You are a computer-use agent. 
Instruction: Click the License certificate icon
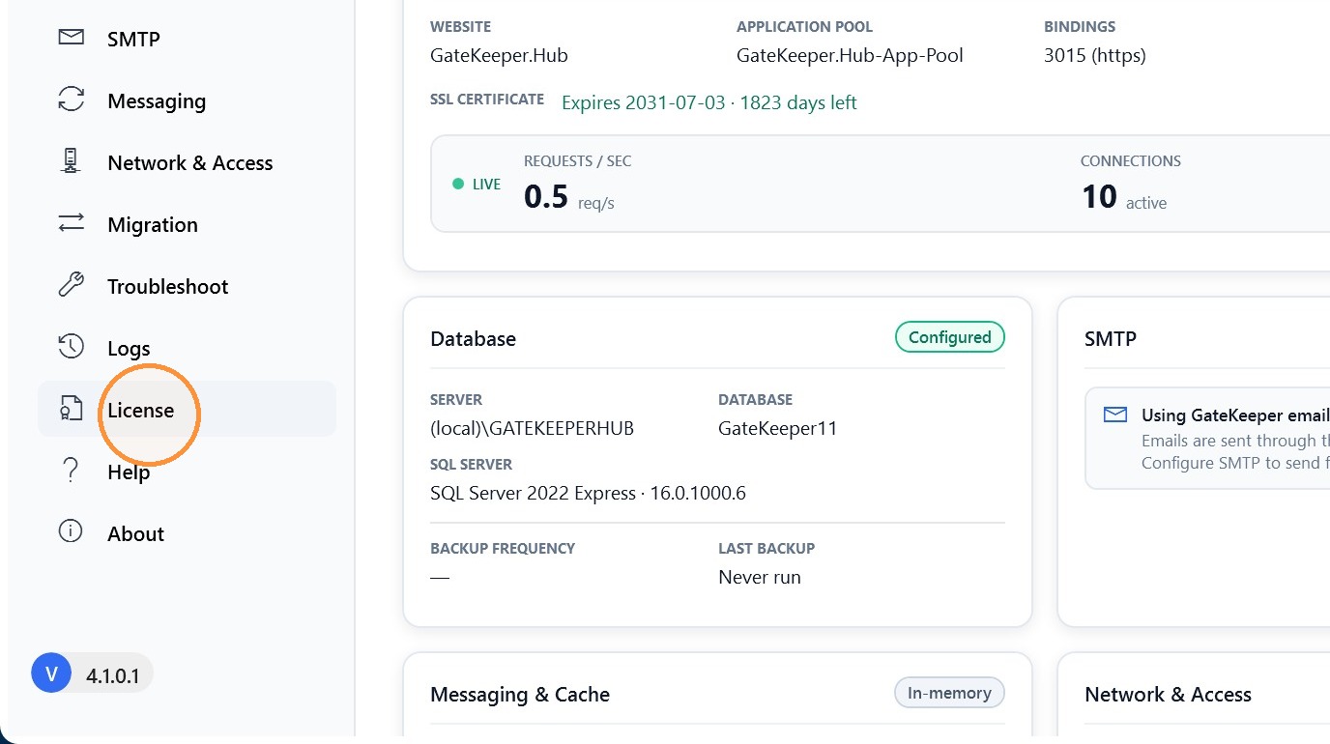coord(71,410)
